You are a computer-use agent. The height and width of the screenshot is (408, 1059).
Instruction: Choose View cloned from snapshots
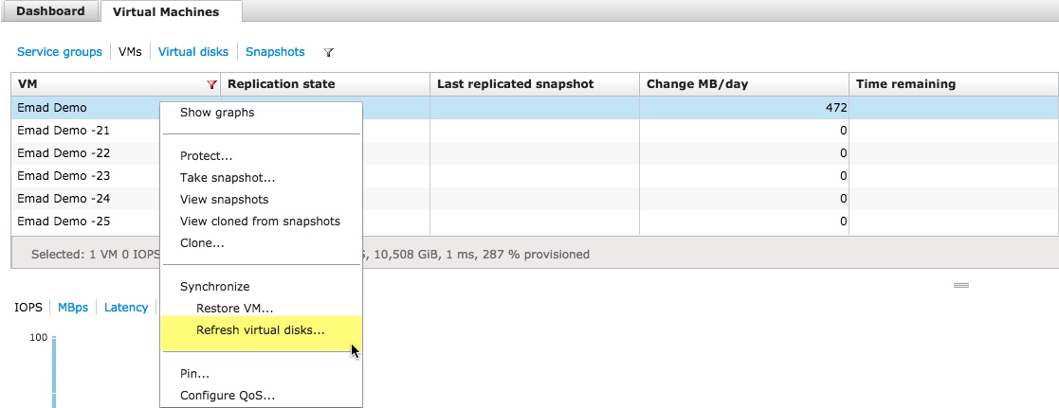tap(260, 221)
